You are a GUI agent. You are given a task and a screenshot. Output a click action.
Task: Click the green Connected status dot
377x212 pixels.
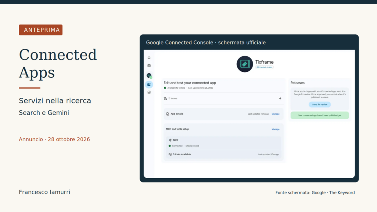click(x=169, y=146)
